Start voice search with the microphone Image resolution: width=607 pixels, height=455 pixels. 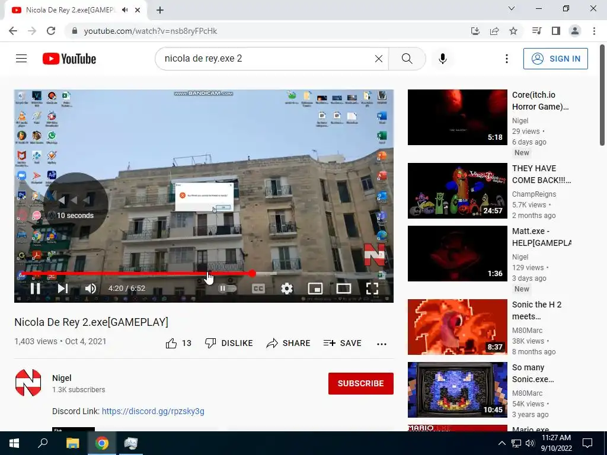(443, 59)
